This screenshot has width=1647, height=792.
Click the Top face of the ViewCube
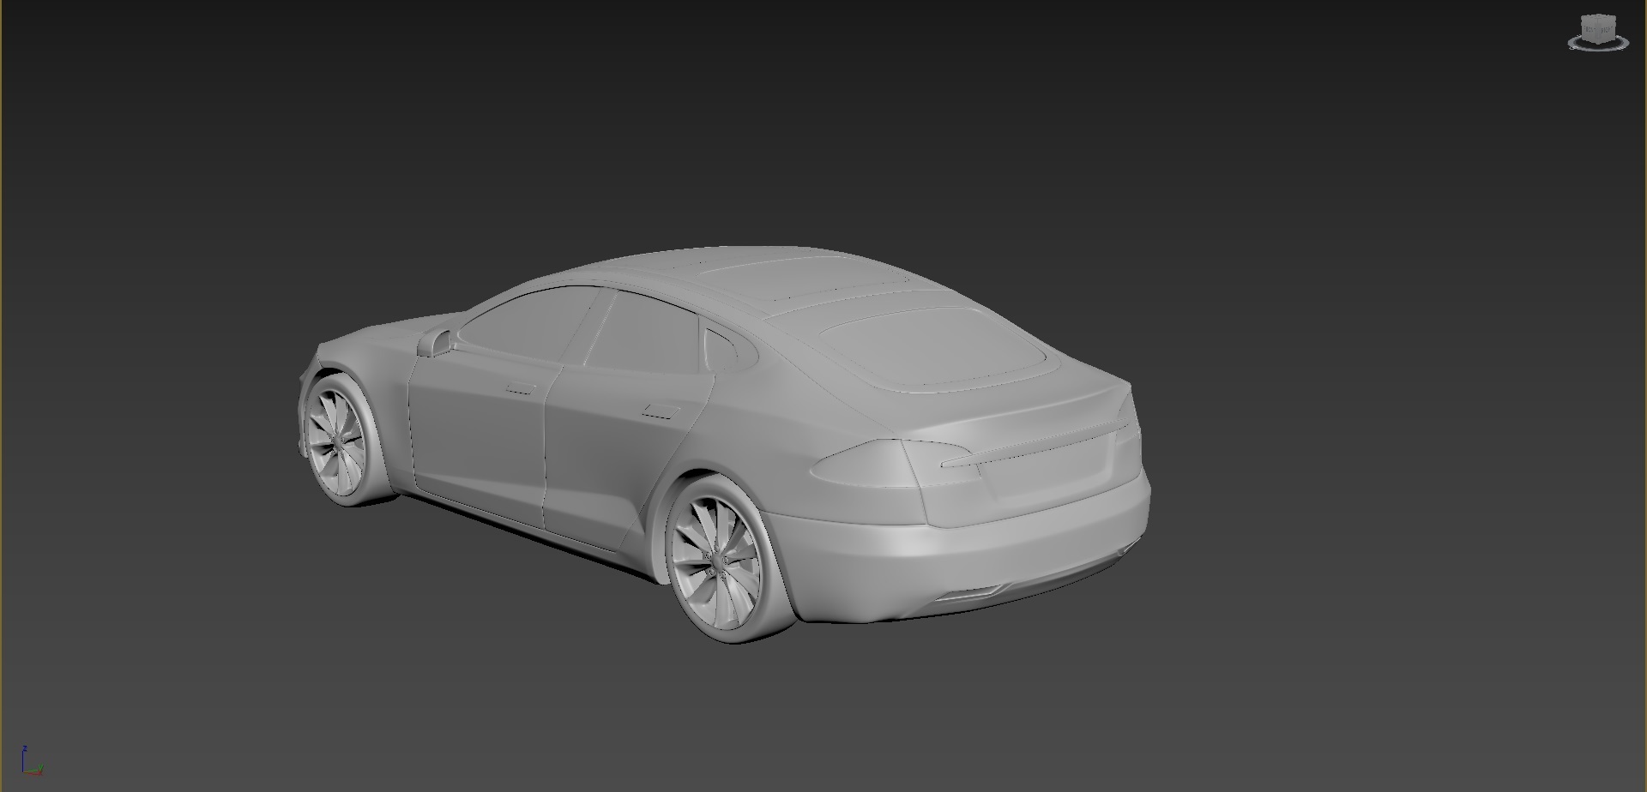click(x=1597, y=16)
